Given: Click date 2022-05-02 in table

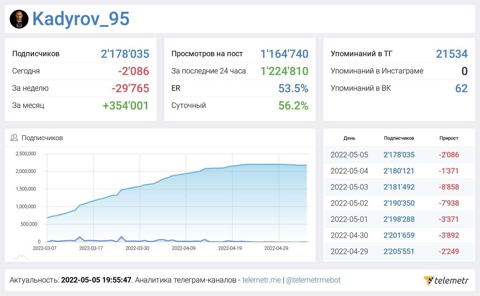Looking at the screenshot, I should click(x=349, y=203).
